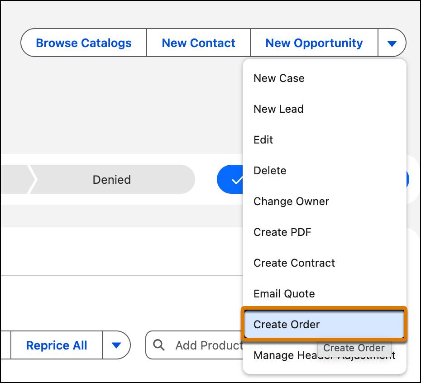Open Manage Header Adjustment from the menu
421x383 pixels.
(x=324, y=355)
